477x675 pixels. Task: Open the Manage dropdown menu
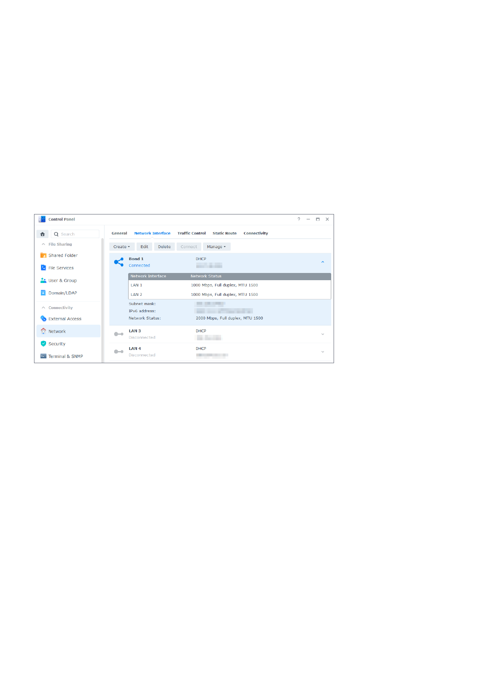[x=216, y=247]
